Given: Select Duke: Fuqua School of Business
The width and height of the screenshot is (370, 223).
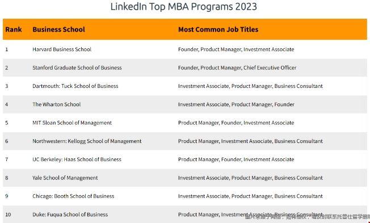Looking at the screenshot, I should pos(70,214).
